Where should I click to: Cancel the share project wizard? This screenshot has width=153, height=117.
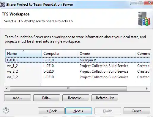pos(137,111)
